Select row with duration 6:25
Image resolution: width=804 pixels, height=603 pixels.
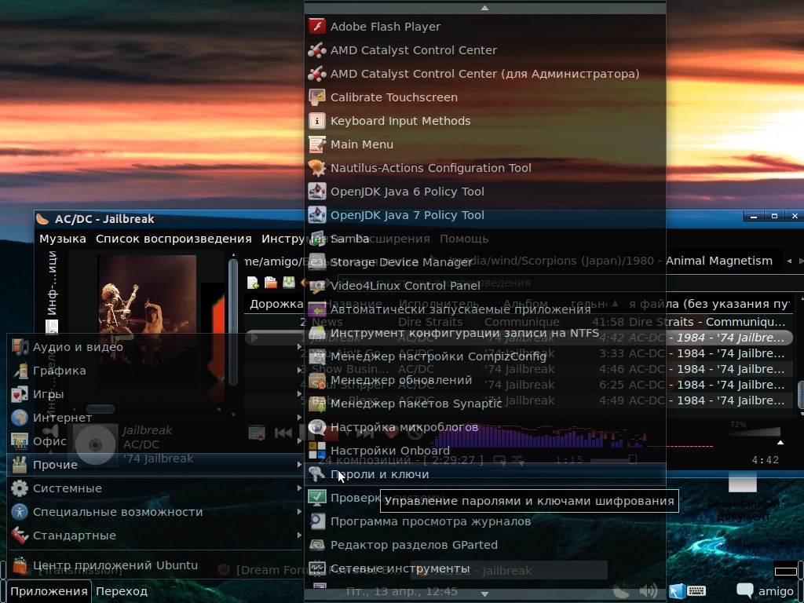(x=518, y=385)
